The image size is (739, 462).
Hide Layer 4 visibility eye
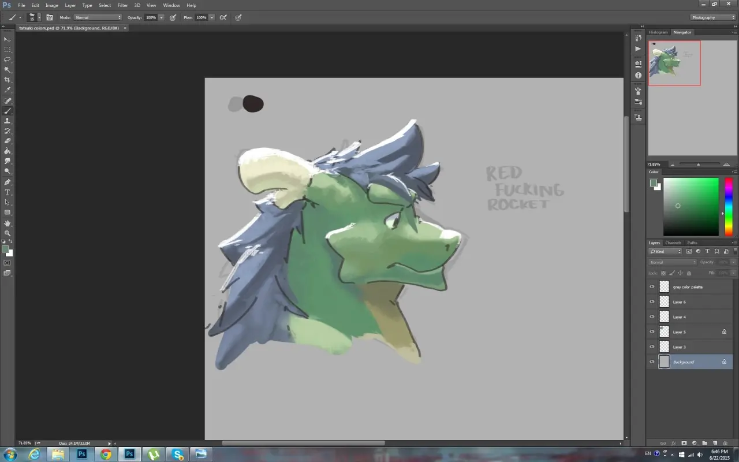652,317
